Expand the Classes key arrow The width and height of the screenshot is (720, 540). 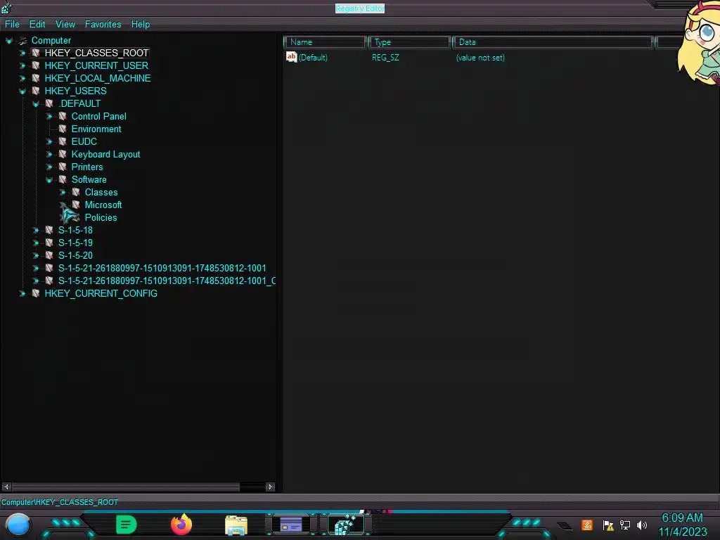coord(63,193)
